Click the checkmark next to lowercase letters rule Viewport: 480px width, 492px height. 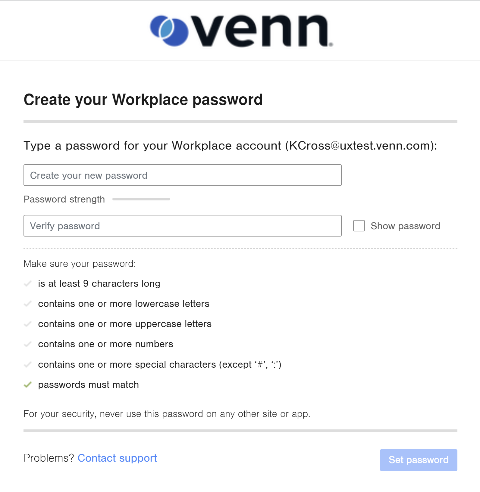tap(28, 304)
